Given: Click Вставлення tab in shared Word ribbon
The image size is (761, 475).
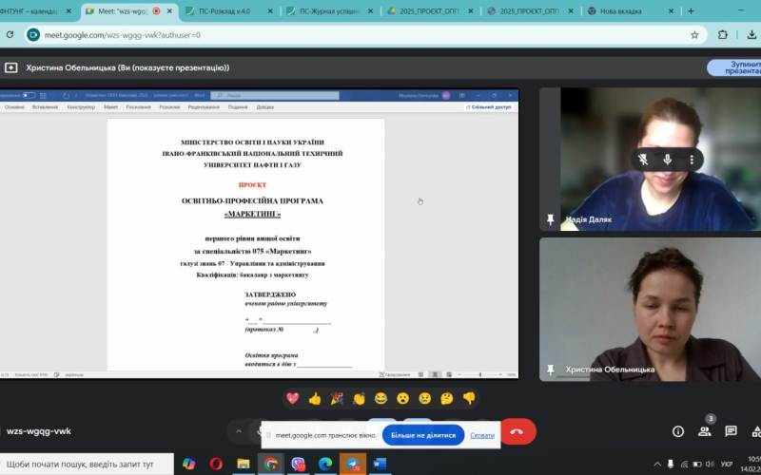Looking at the screenshot, I should [x=45, y=107].
